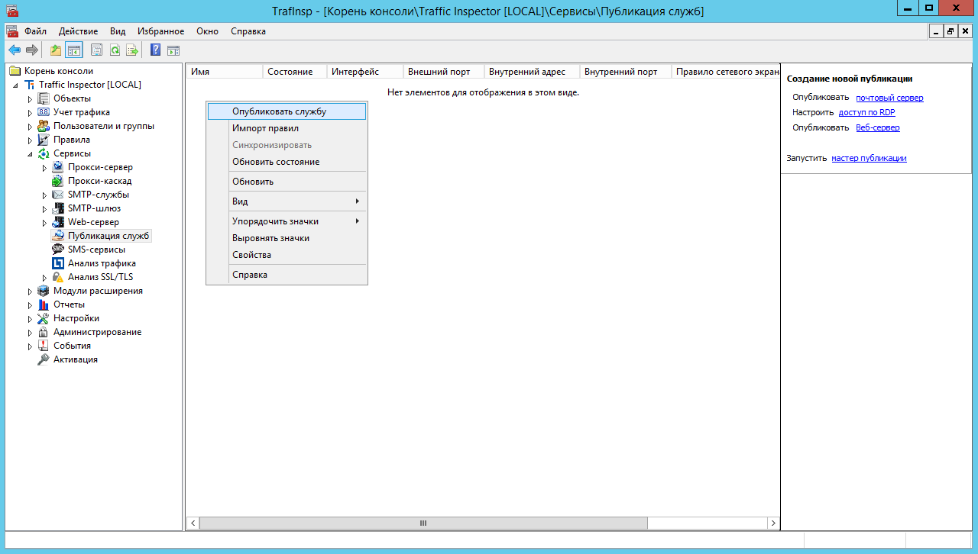Click the SMTP-службы envelope icon
The image size is (978, 554).
(58, 195)
